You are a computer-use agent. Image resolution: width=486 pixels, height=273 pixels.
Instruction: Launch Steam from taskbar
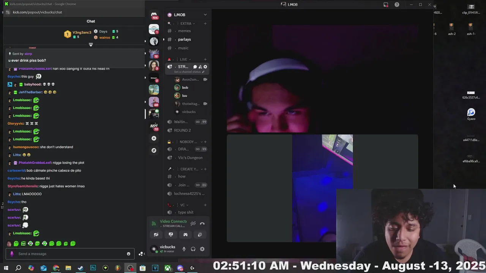point(80,268)
